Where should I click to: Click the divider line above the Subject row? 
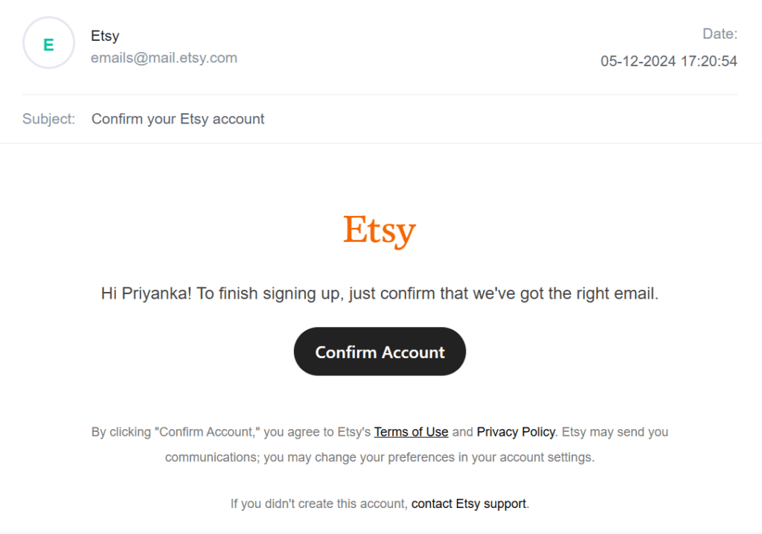(x=380, y=95)
